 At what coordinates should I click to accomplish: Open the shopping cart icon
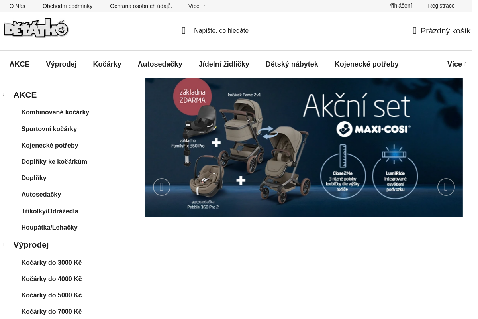415,31
